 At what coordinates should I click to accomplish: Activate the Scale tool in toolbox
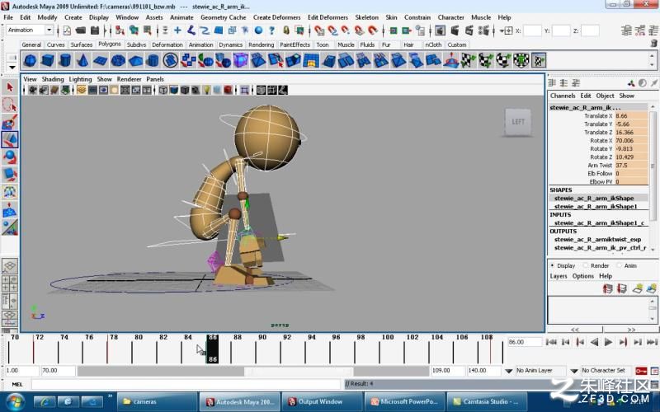10,175
